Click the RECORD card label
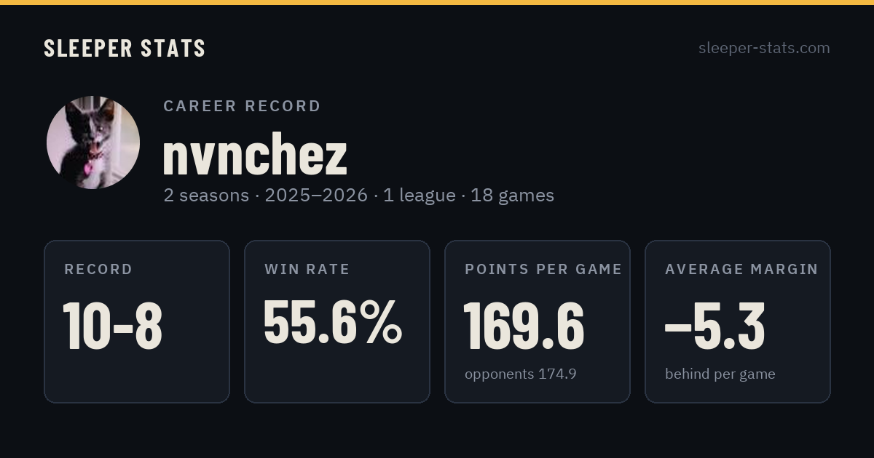874x458 pixels. 98,269
